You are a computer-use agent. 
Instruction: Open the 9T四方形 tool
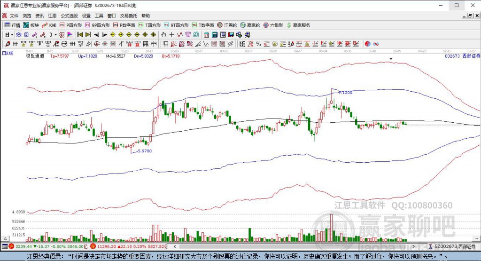176,25
